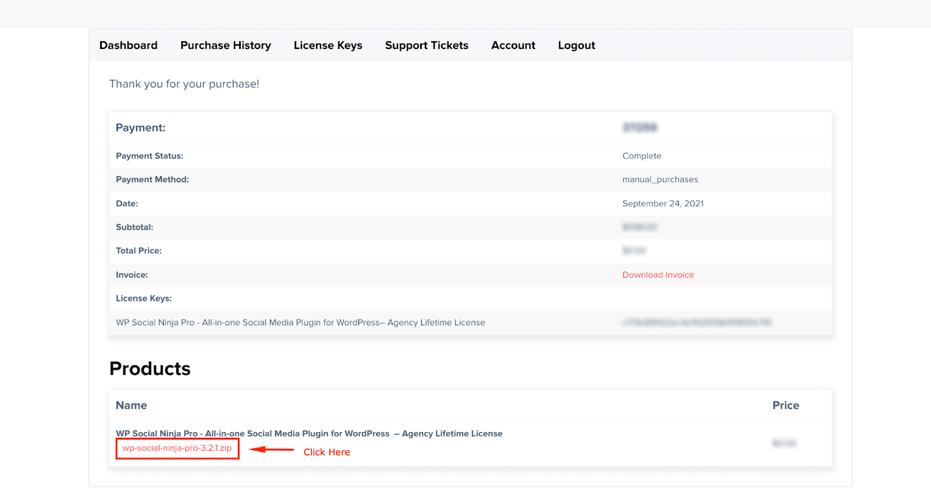Click the blurred price in Products table
The width and height of the screenshot is (931, 496).
tap(784, 444)
